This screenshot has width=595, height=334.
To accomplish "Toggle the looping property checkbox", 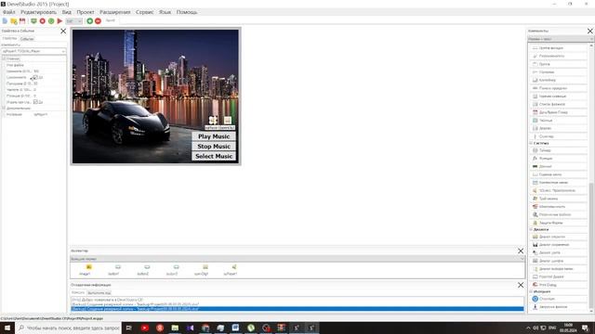I will (34, 77).
